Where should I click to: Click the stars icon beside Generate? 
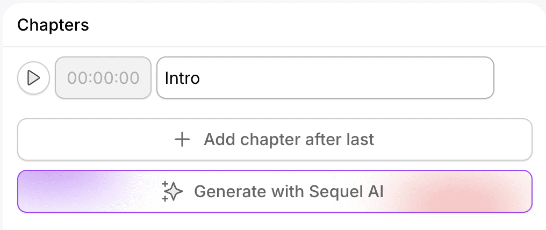173,191
